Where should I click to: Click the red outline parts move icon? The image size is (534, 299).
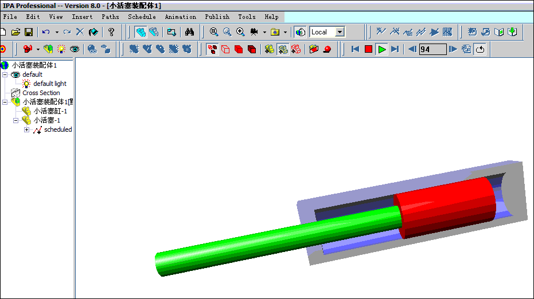[x=297, y=49]
